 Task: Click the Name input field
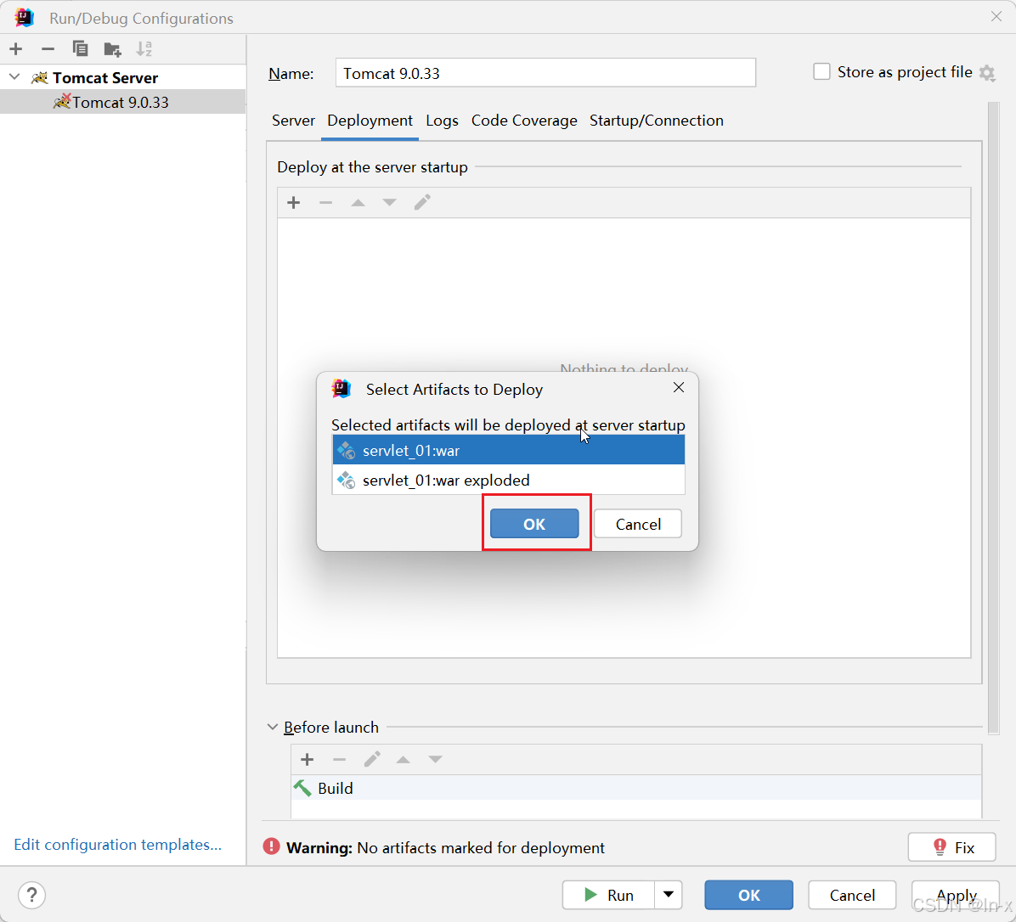point(545,72)
